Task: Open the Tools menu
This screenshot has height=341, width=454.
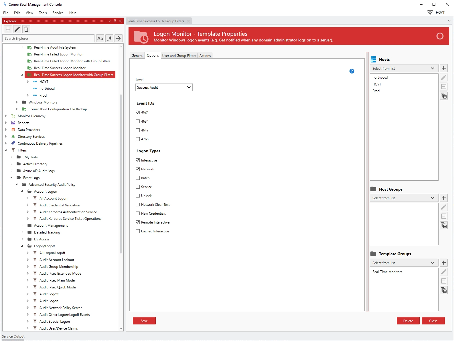Action: tap(43, 13)
